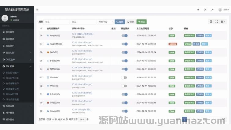This screenshot has width=231, height=130.
Task: Expand the 容灾切换 sidebar menu
Action: pos(17,53)
